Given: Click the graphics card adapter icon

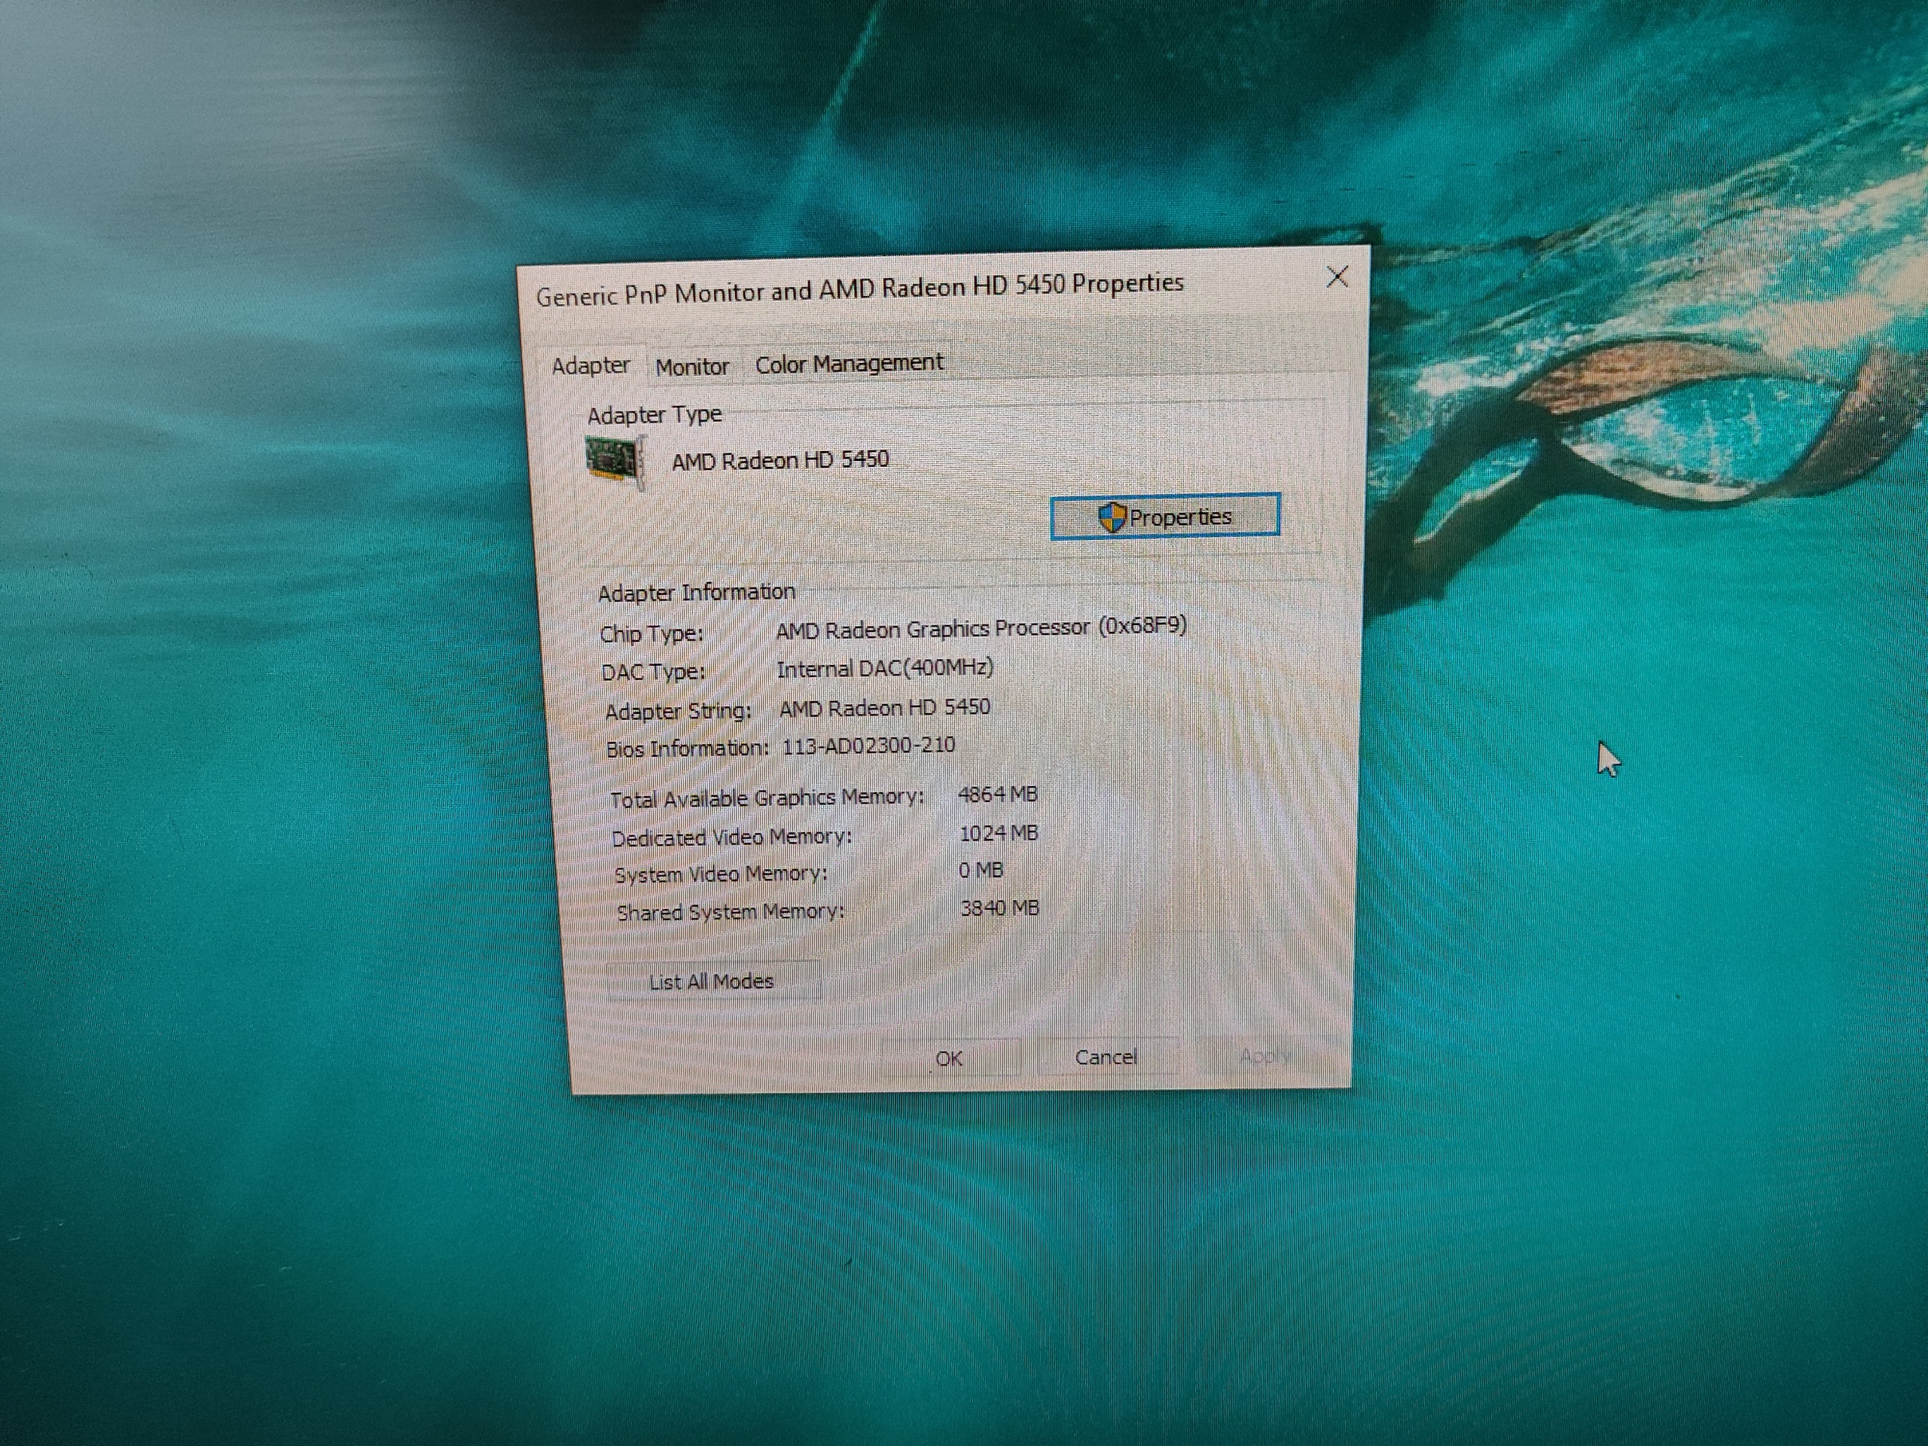Looking at the screenshot, I should [x=615, y=460].
